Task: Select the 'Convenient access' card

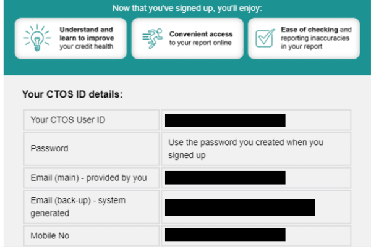Action: pyautogui.click(x=187, y=38)
